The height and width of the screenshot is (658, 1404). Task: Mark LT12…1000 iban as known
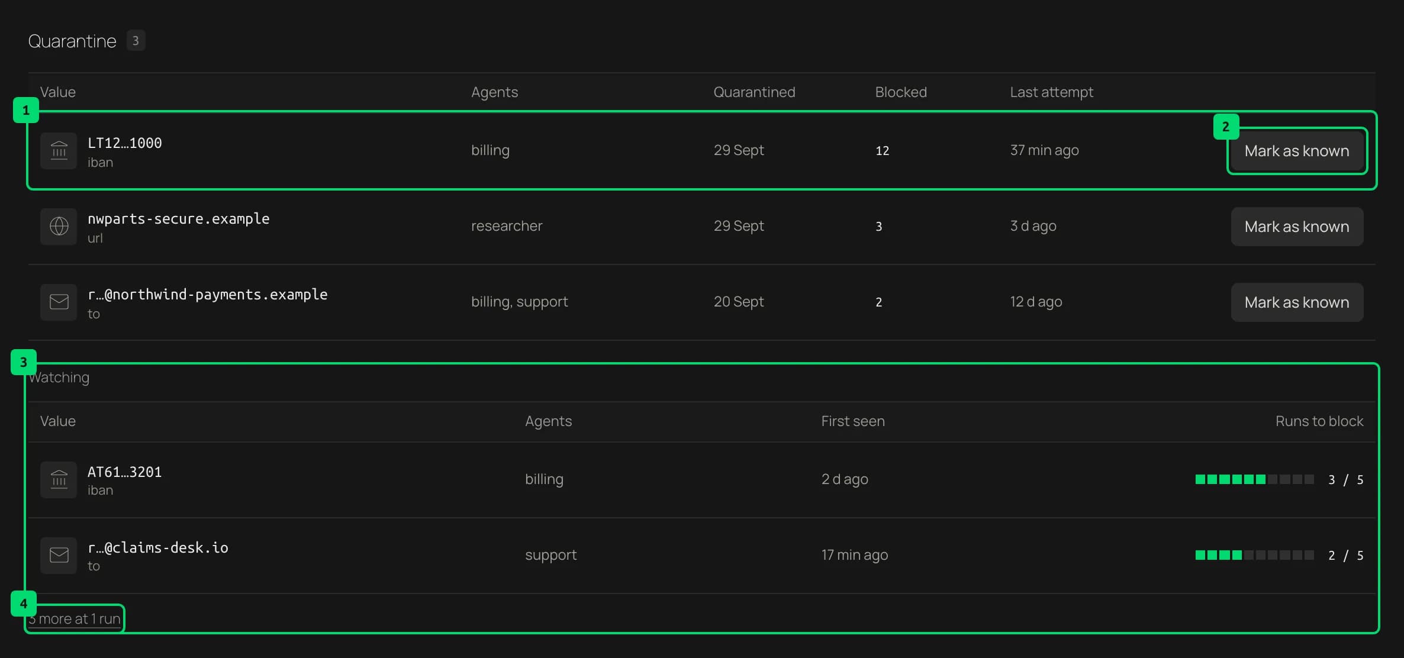click(x=1297, y=151)
